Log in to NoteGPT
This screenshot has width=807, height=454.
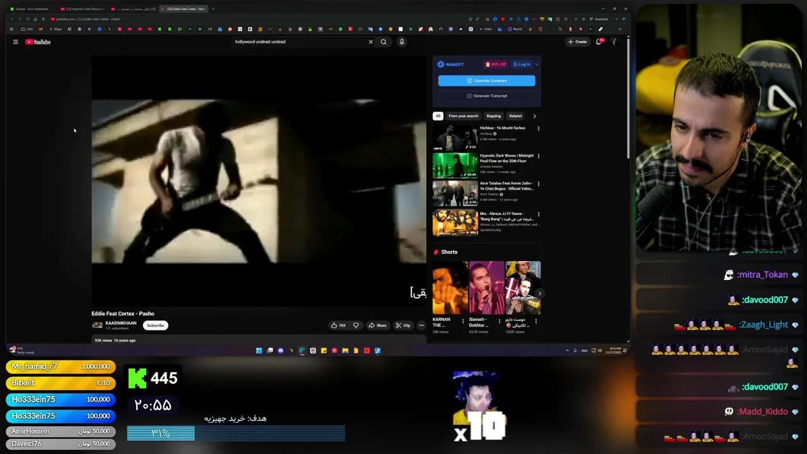coord(522,64)
